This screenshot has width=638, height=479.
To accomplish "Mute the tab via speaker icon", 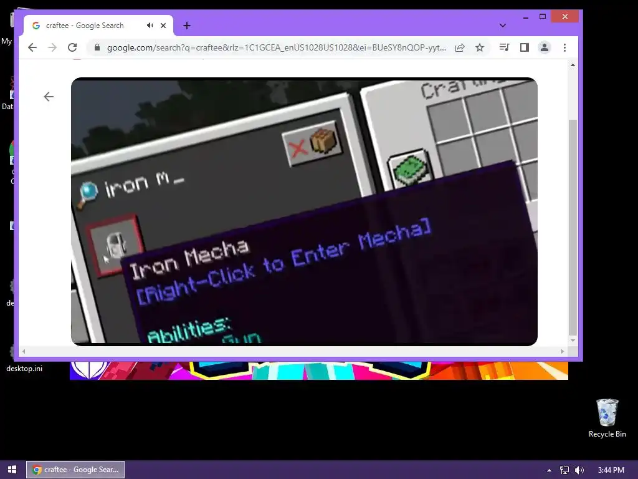I will pyautogui.click(x=150, y=25).
